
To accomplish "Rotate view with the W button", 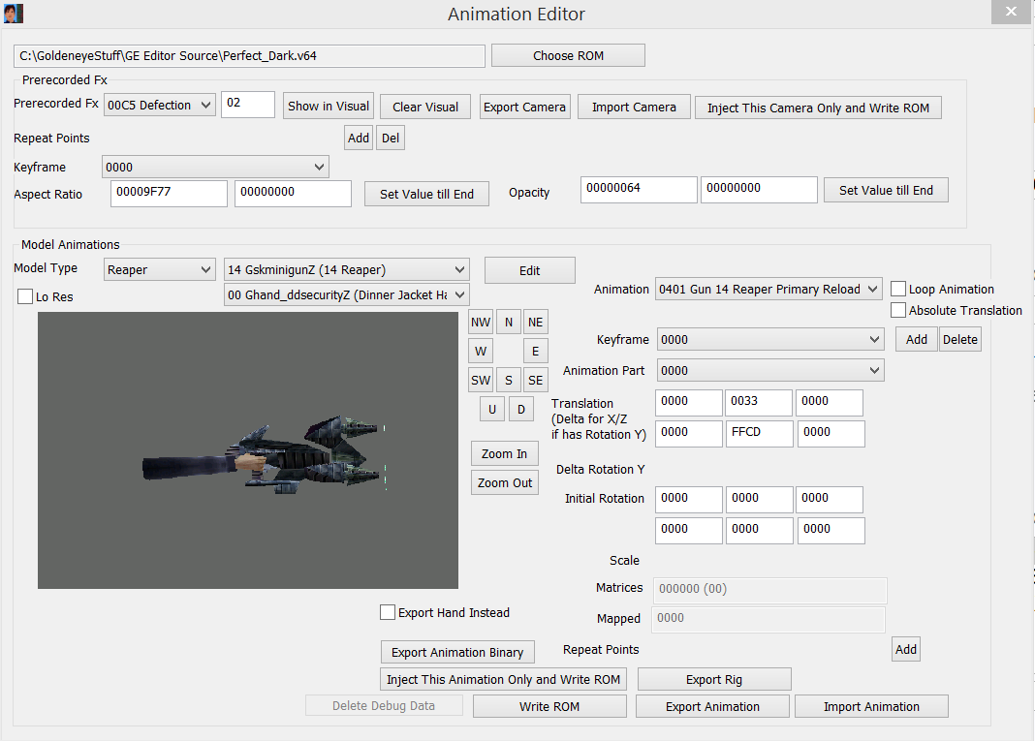I will click(481, 351).
